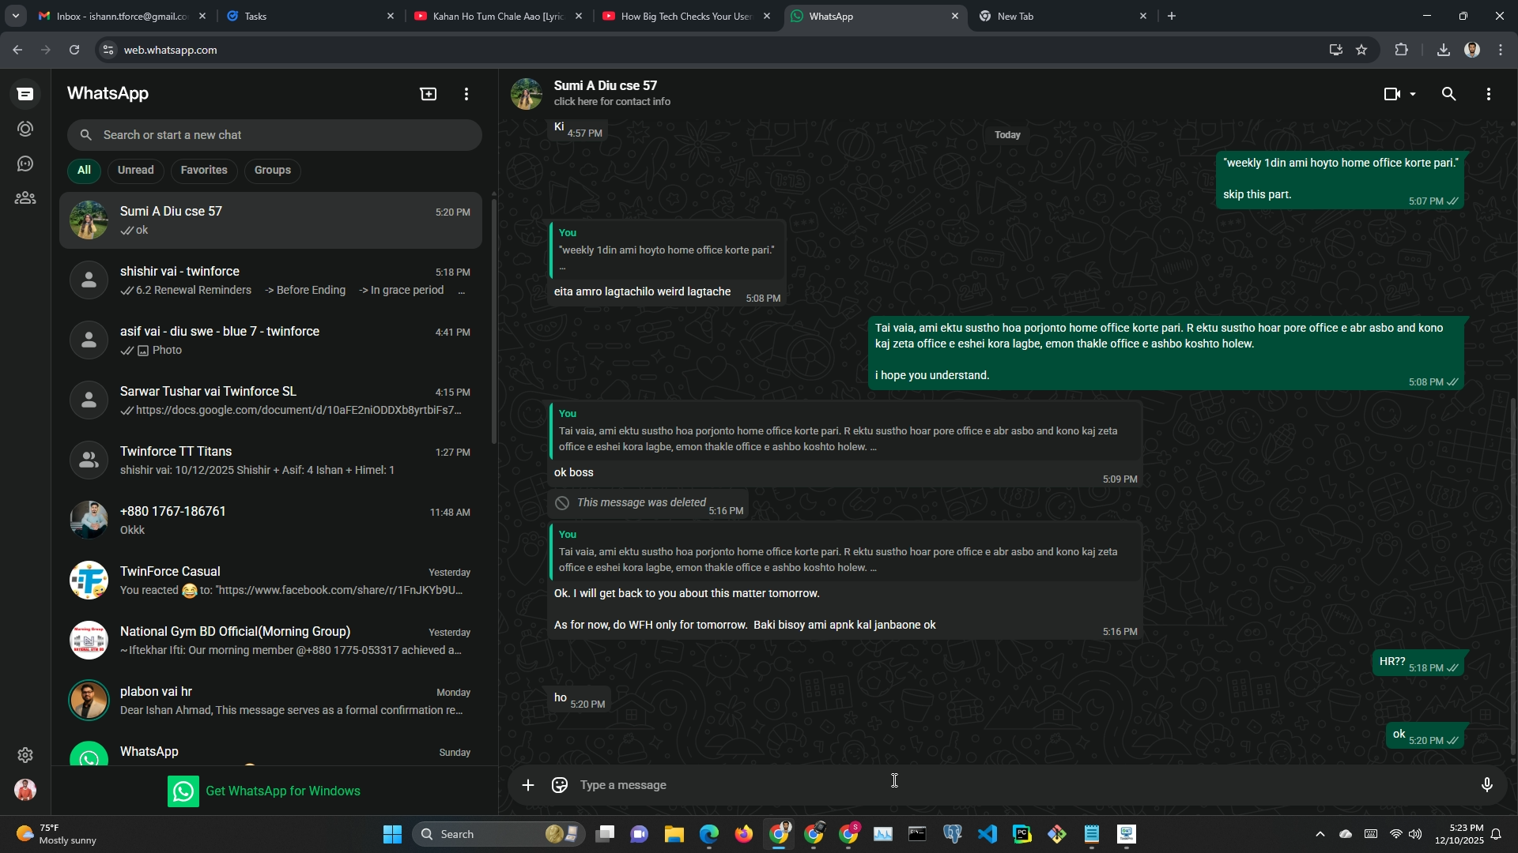This screenshot has width=1518, height=853.
Task: Open the chat list three-dot menu
Action: (x=466, y=94)
